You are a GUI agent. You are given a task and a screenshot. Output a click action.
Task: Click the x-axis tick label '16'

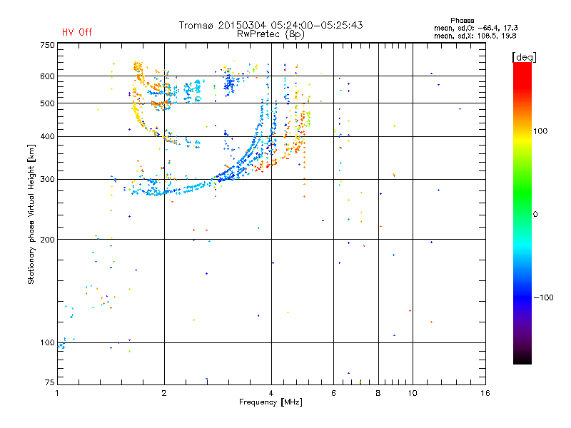coord(485,393)
